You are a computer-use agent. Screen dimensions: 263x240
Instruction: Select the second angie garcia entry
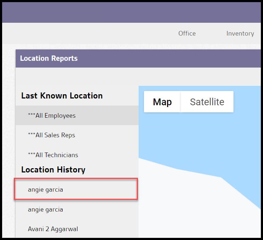pyautogui.click(x=45, y=209)
